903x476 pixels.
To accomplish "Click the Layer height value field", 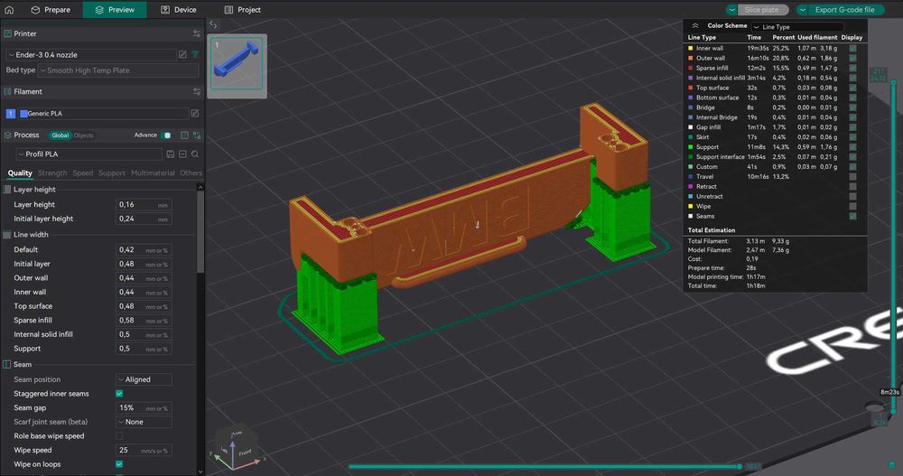I will [144, 204].
